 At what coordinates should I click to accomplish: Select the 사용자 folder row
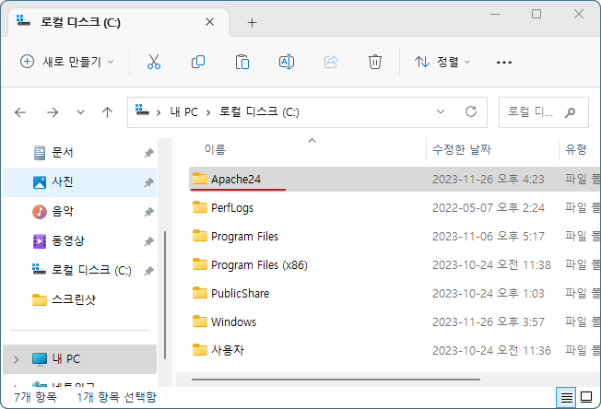click(395, 350)
